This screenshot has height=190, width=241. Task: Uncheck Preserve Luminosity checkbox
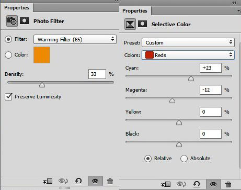[8, 97]
